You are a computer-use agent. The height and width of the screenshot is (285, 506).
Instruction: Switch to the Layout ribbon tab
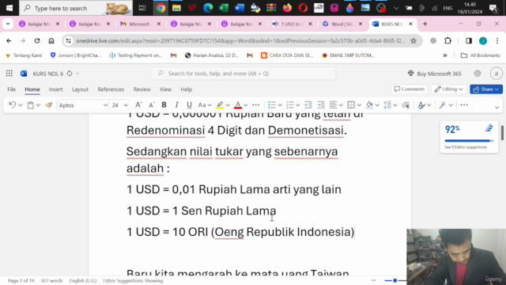pos(80,89)
